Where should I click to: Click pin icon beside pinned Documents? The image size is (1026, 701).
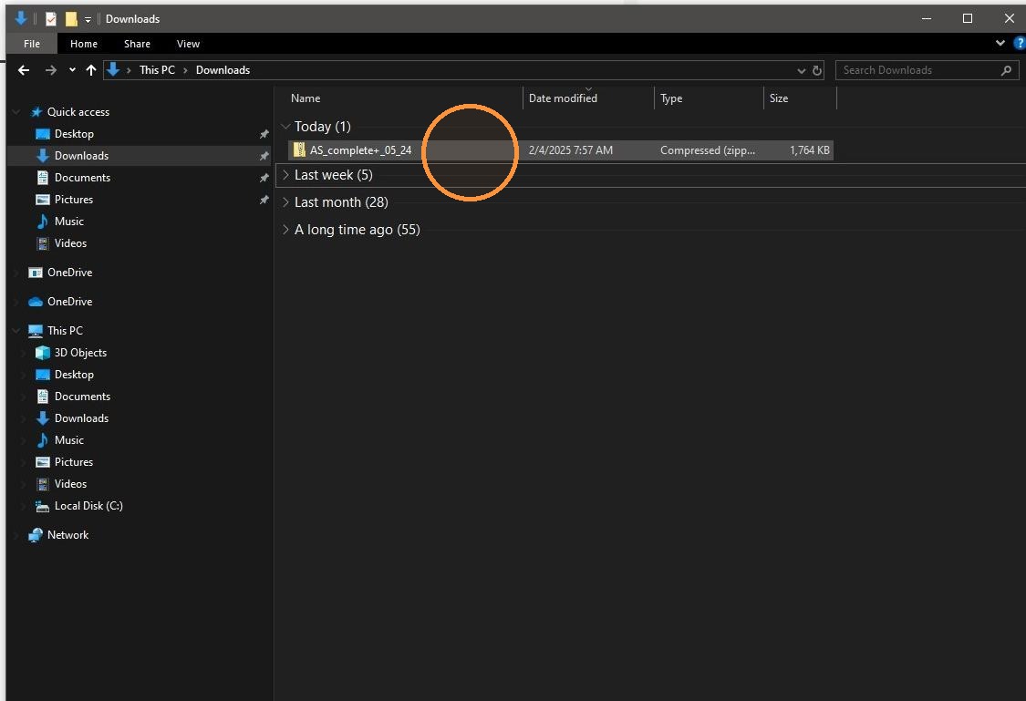point(264,178)
